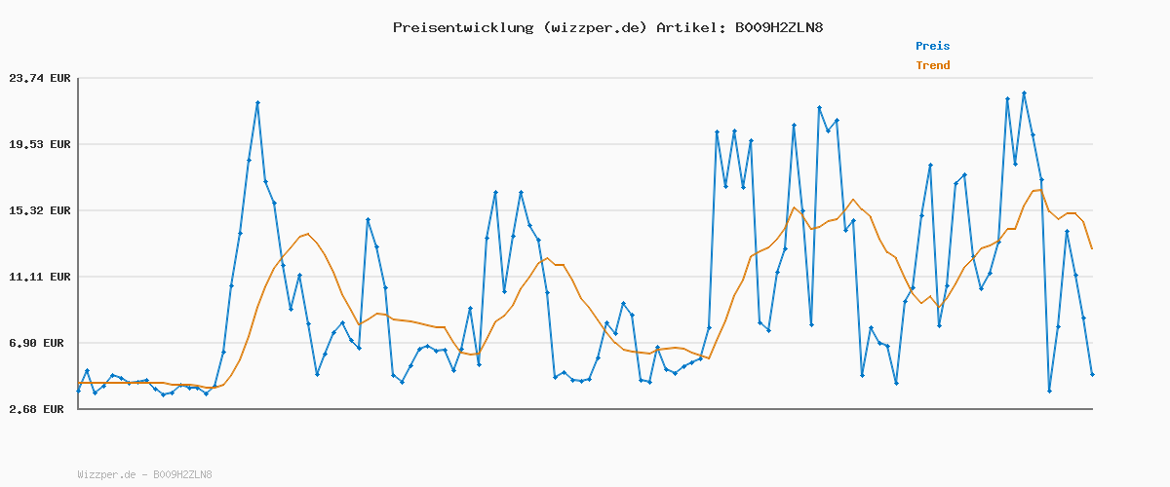Click the 2.68 EUR axis label
Image resolution: width=1170 pixels, height=487 pixels.
point(36,409)
